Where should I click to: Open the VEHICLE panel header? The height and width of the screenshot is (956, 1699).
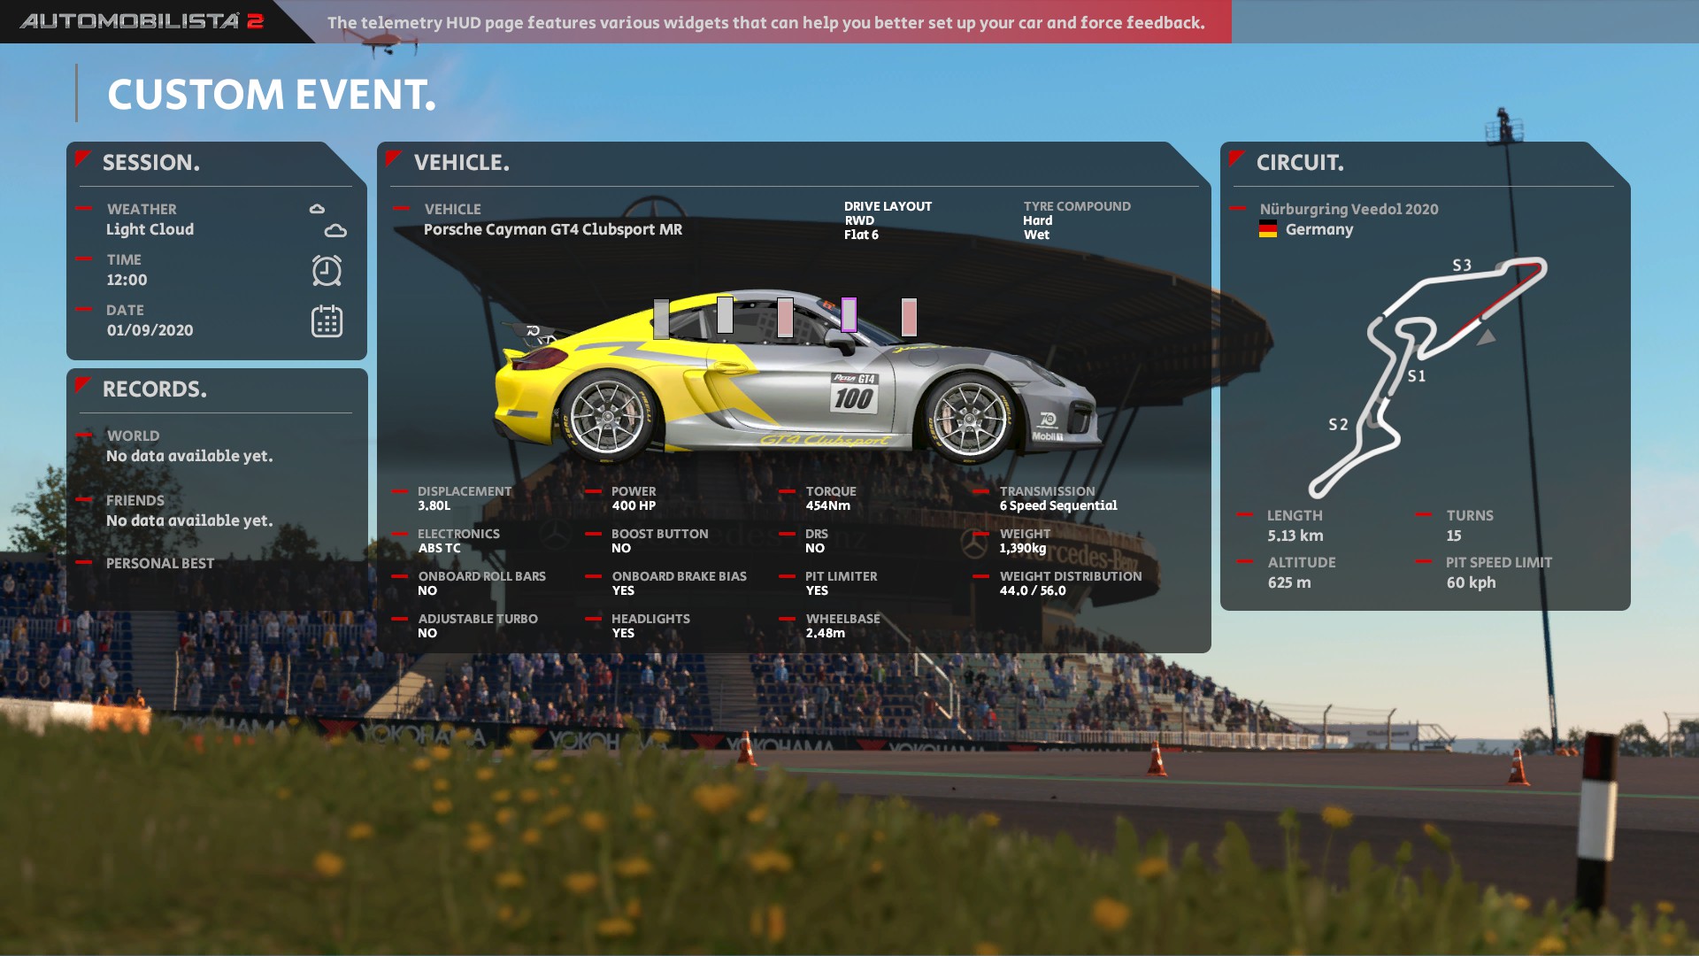(x=462, y=162)
